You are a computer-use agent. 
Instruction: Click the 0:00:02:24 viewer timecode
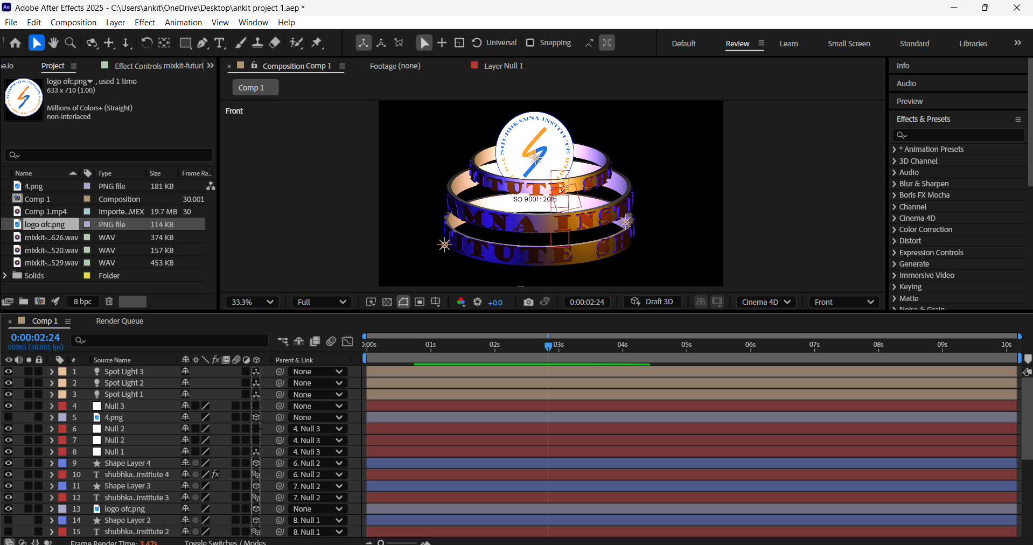point(587,302)
